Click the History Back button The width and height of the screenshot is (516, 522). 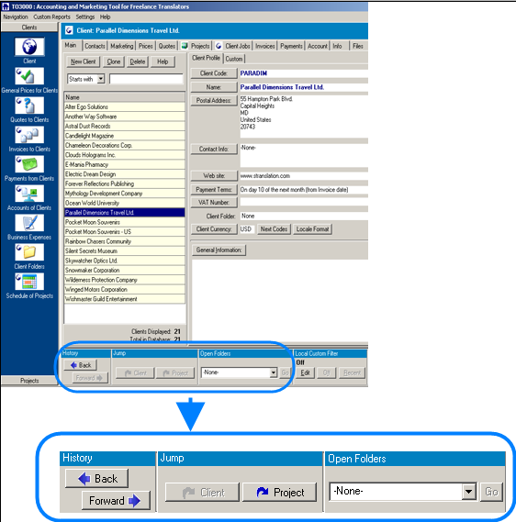81,365
